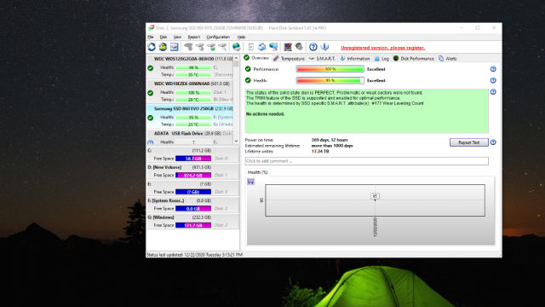Screen dimensions: 545x307
Task: Switch to the Disk Performance tab
Action: (414, 59)
